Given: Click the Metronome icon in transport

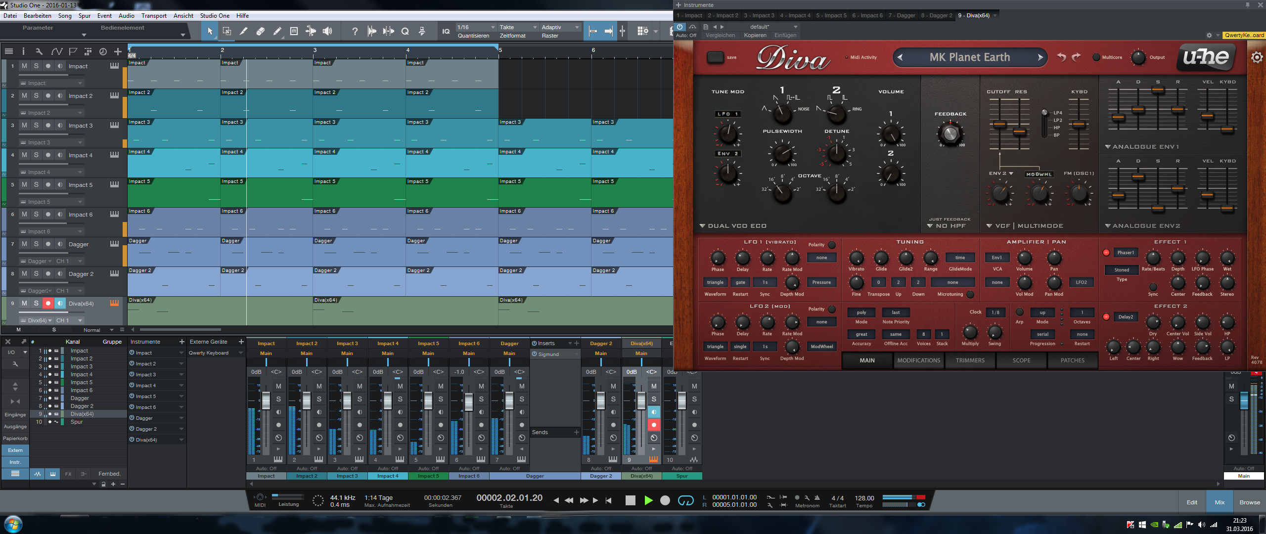Looking at the screenshot, I should pos(817,497).
